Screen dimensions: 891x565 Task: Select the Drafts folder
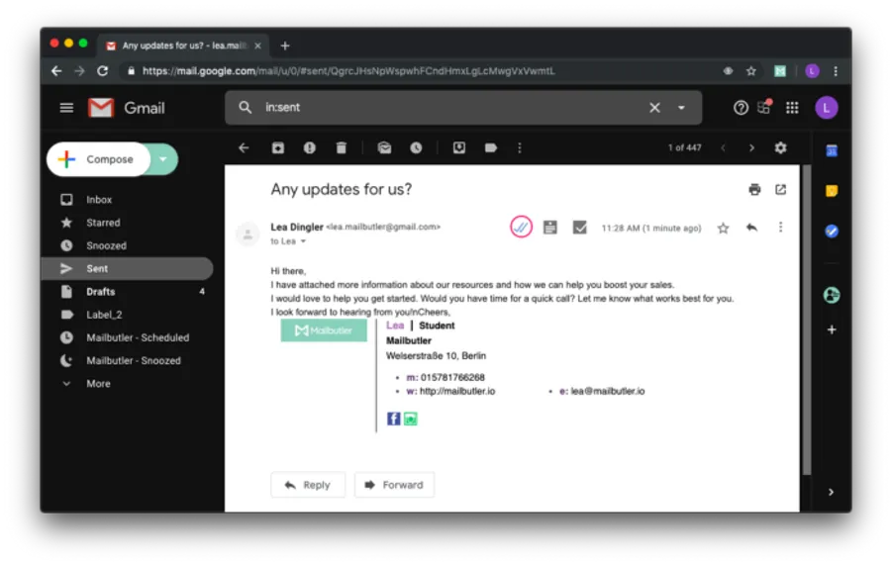100,292
